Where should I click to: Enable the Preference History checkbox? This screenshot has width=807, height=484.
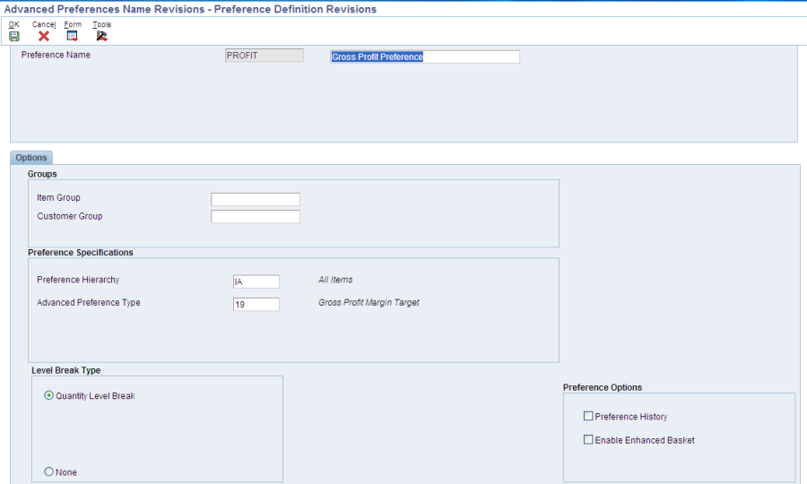click(588, 416)
